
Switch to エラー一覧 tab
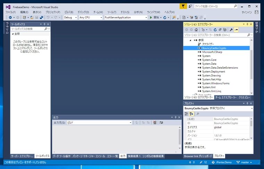(x=113, y=156)
